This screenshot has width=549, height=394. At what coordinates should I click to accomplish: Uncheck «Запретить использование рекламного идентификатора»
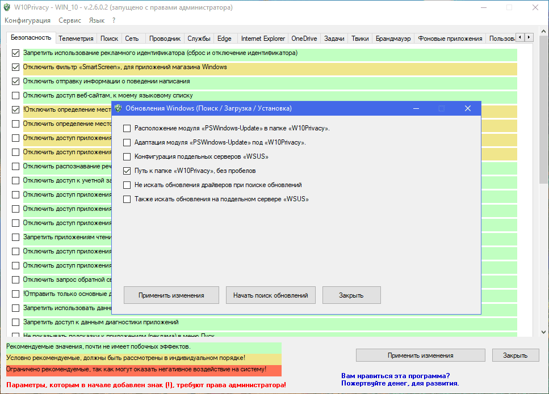(15, 53)
